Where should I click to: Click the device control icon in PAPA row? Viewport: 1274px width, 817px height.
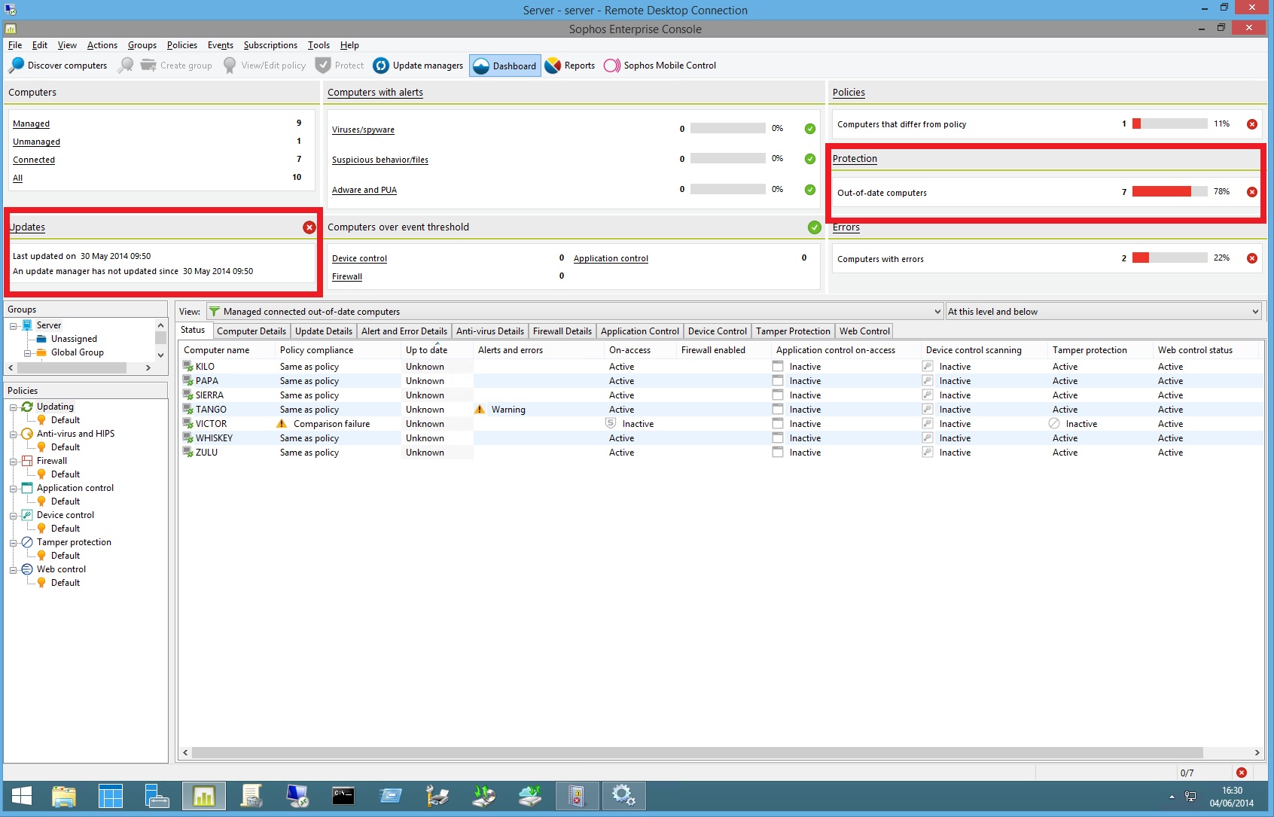click(928, 381)
